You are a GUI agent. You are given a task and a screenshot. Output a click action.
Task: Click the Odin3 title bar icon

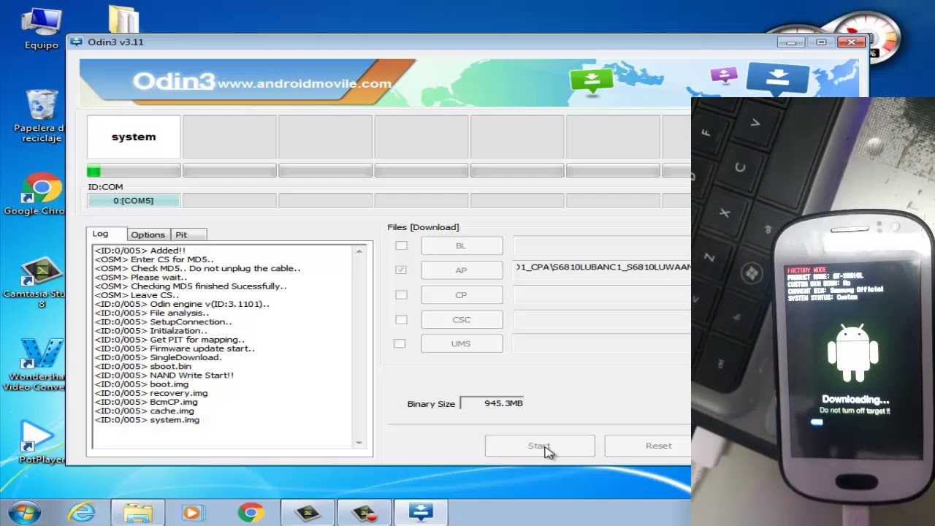click(77, 42)
